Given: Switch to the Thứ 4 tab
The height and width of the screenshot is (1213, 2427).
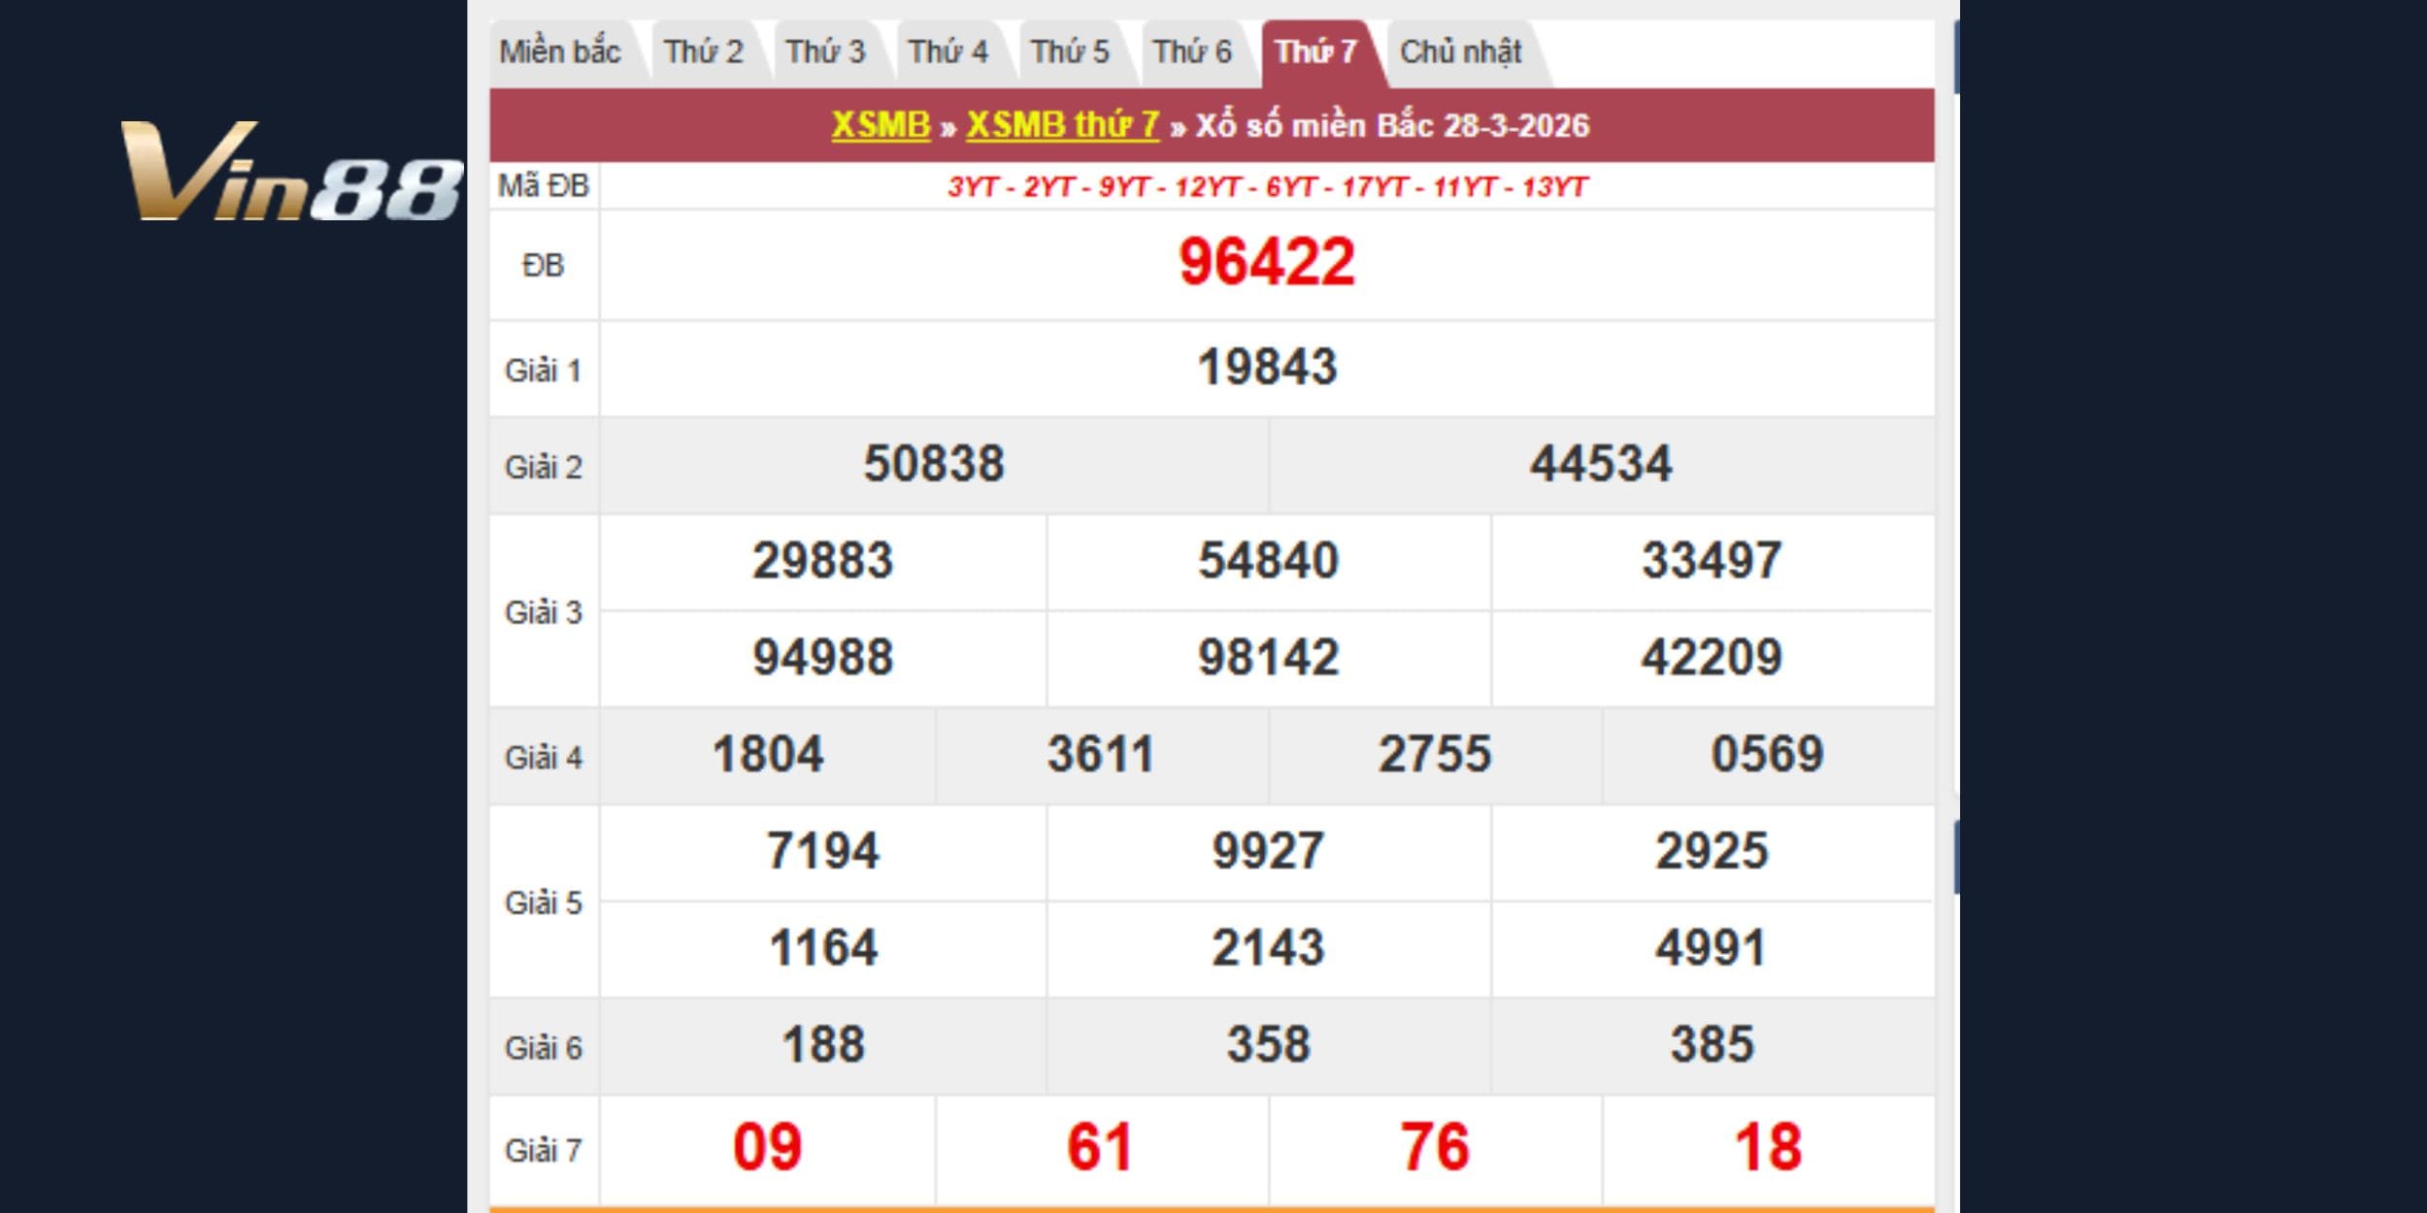Looking at the screenshot, I should 948,51.
